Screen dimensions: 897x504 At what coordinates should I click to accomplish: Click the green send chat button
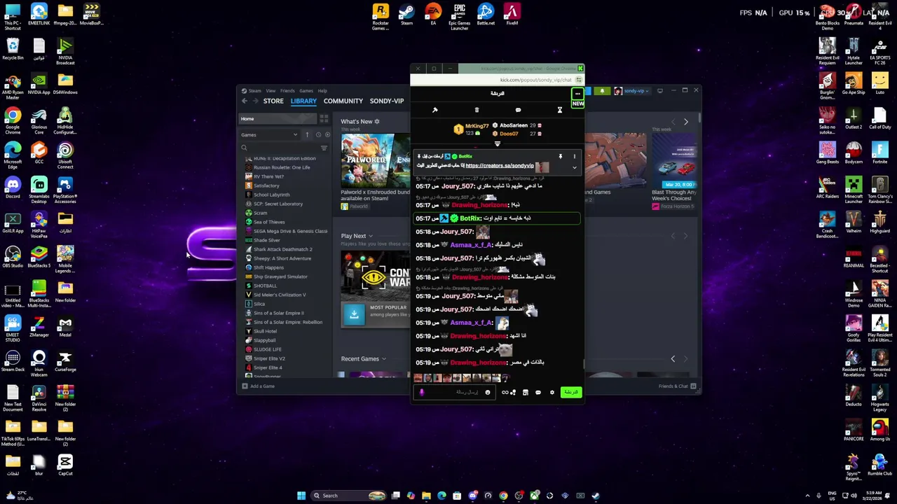pos(571,393)
